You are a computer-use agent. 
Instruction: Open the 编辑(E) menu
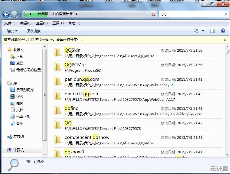[x=26, y=23]
